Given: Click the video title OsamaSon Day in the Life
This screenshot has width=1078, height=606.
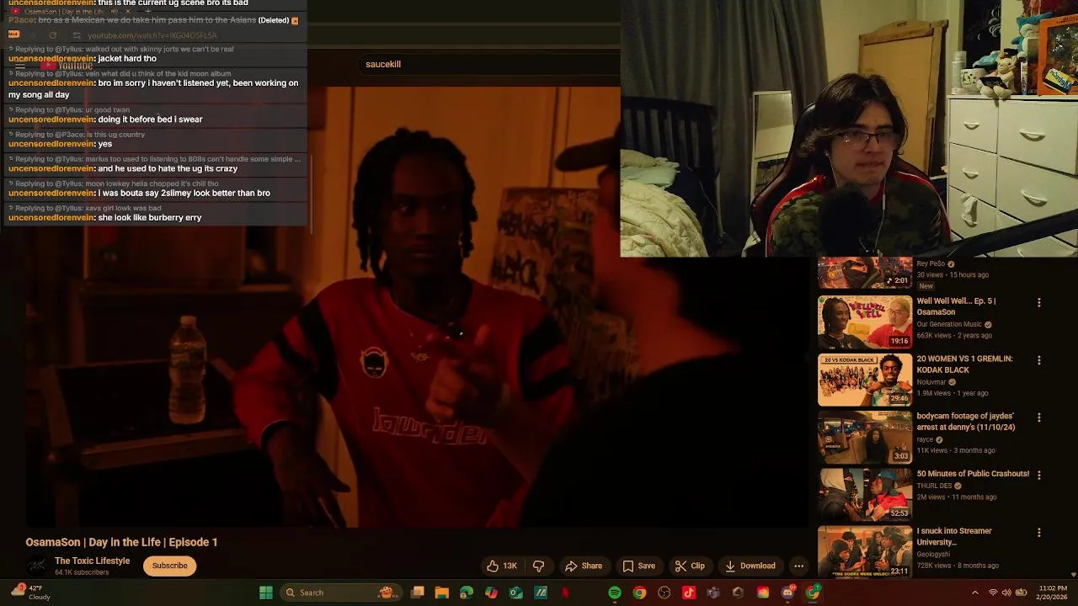Looking at the screenshot, I should coord(121,542).
